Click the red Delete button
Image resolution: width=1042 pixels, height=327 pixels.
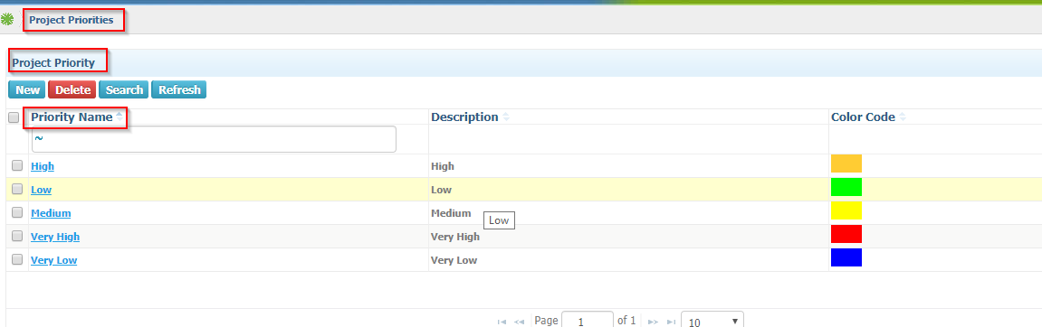[72, 89]
